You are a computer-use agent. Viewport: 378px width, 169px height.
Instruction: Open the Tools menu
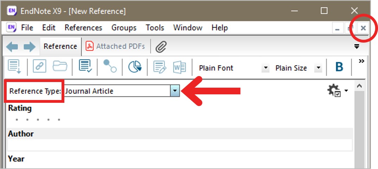[155, 28]
